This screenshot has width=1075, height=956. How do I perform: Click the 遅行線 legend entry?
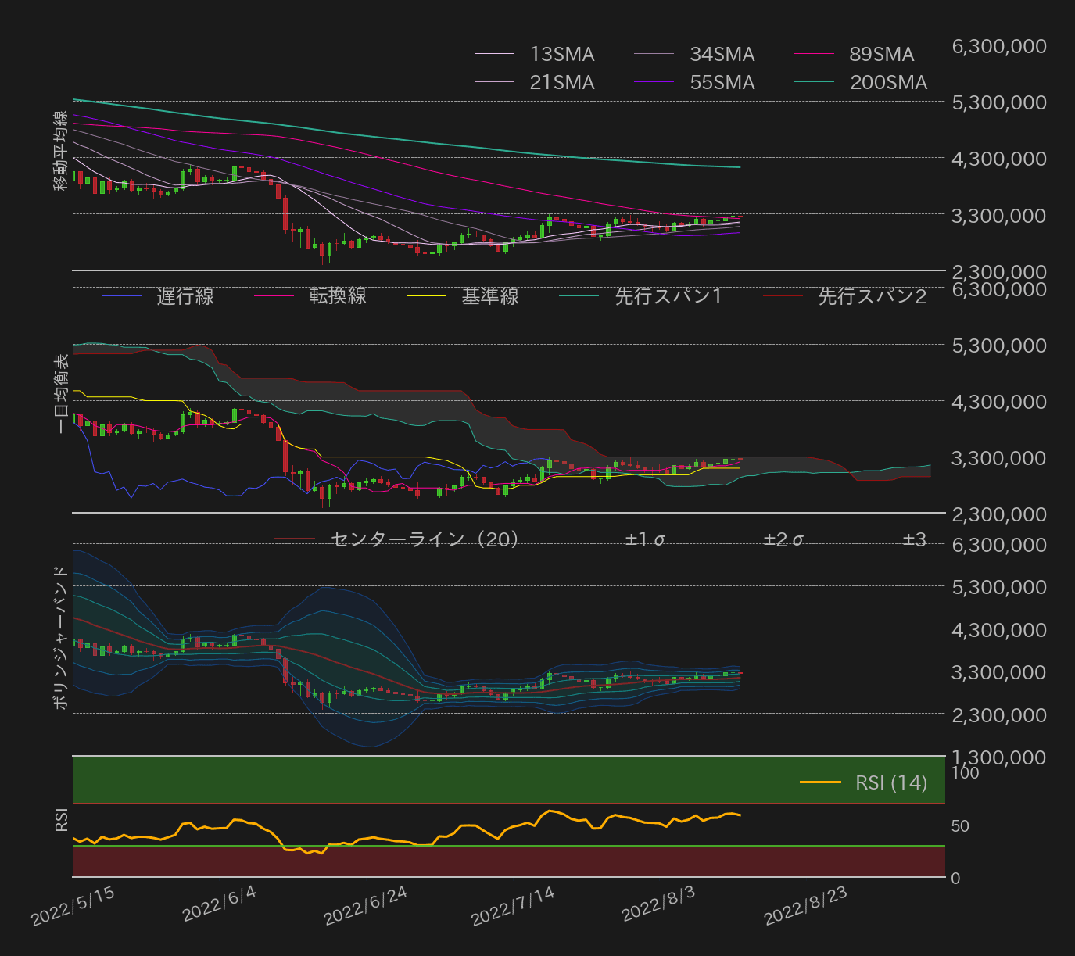pyautogui.click(x=185, y=296)
